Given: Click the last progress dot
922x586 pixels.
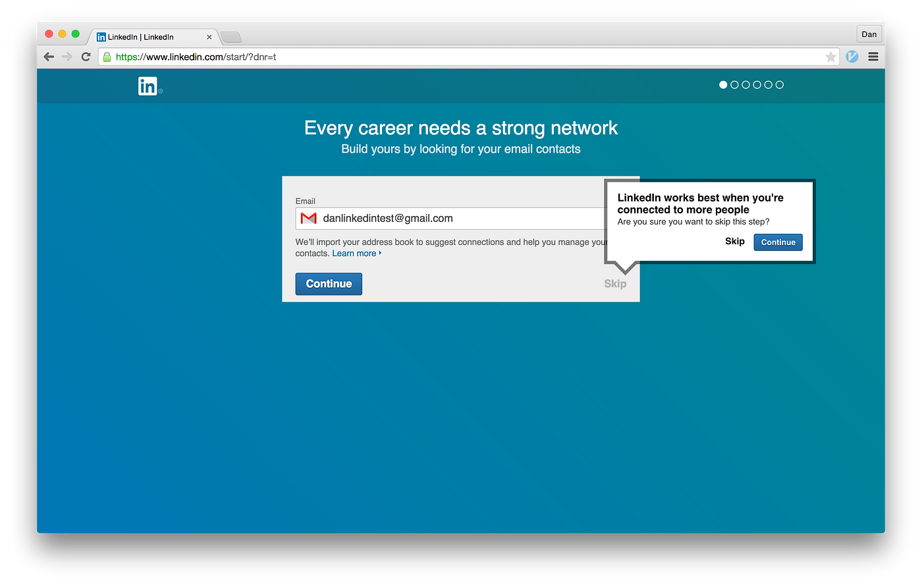Looking at the screenshot, I should point(779,85).
